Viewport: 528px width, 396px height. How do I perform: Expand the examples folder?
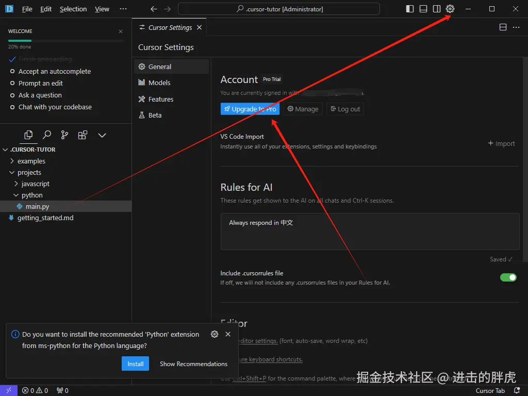point(65,161)
